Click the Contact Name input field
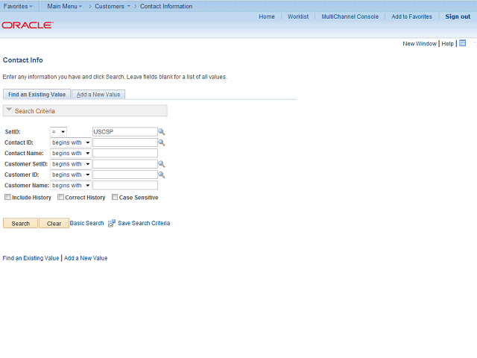This screenshot has width=477, height=358. pos(125,153)
